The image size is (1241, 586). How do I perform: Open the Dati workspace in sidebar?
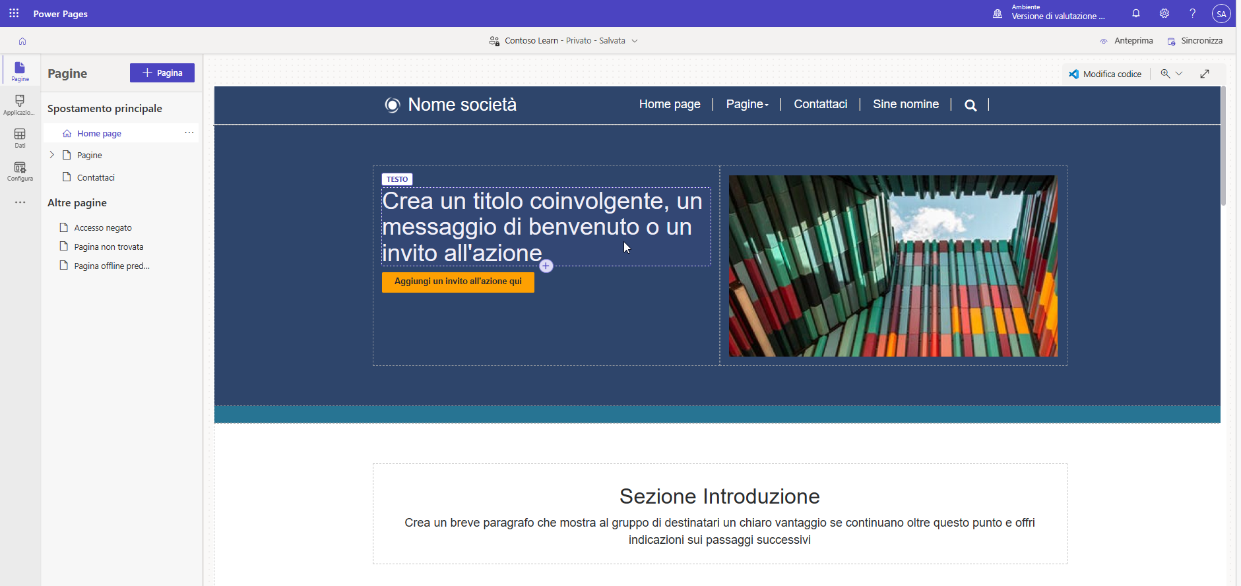[20, 138]
